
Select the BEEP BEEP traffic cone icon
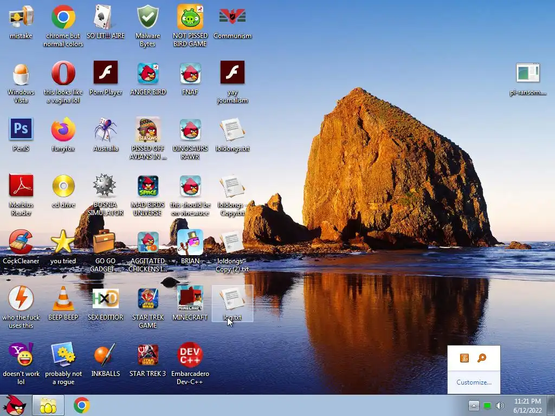click(x=63, y=303)
